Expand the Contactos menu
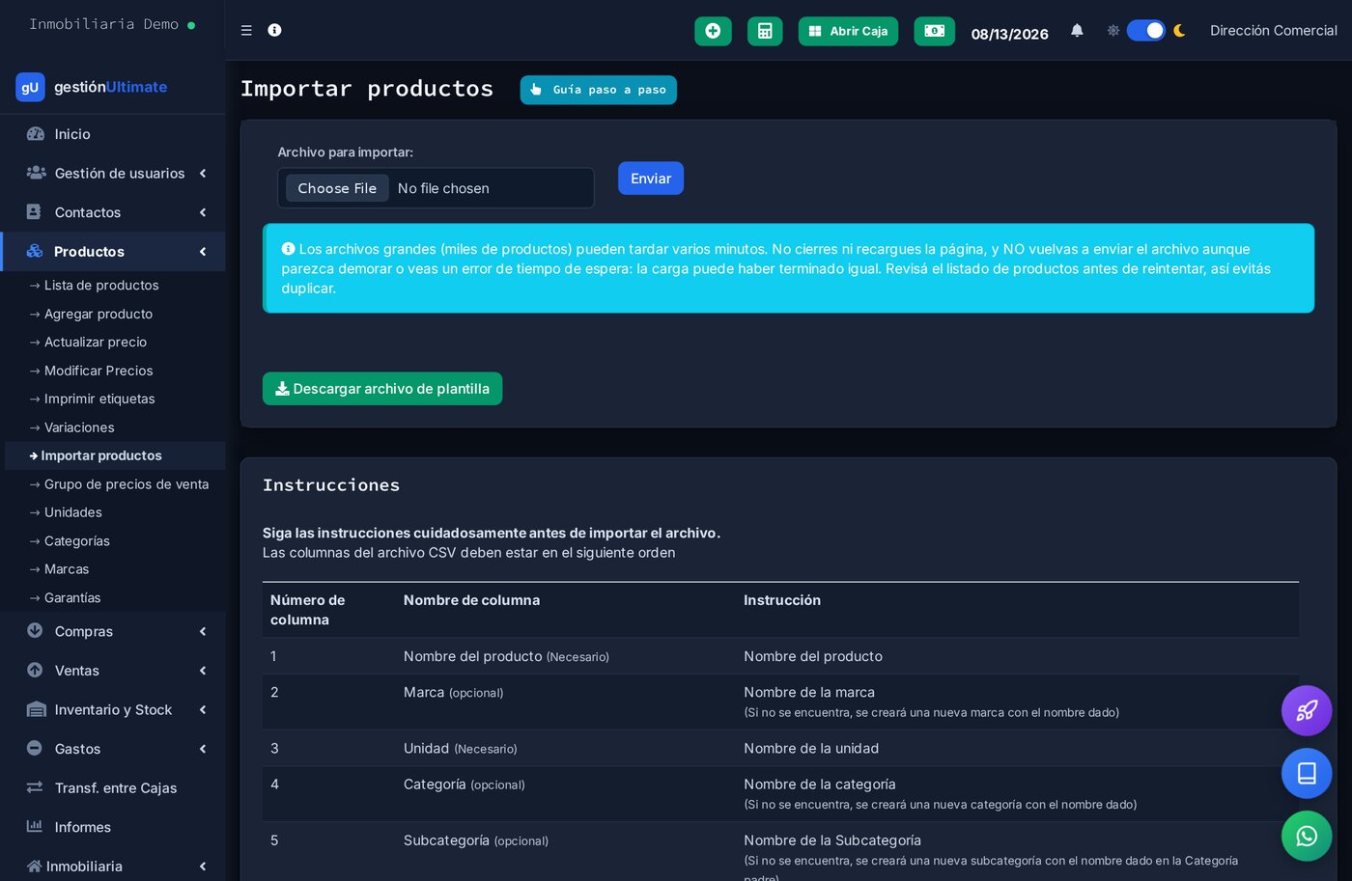 [113, 212]
